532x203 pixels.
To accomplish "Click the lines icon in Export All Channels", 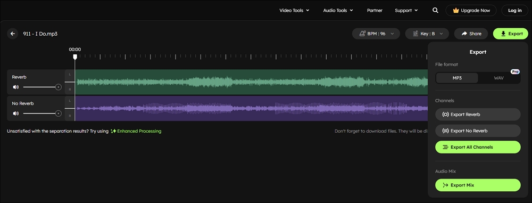I will (445, 147).
